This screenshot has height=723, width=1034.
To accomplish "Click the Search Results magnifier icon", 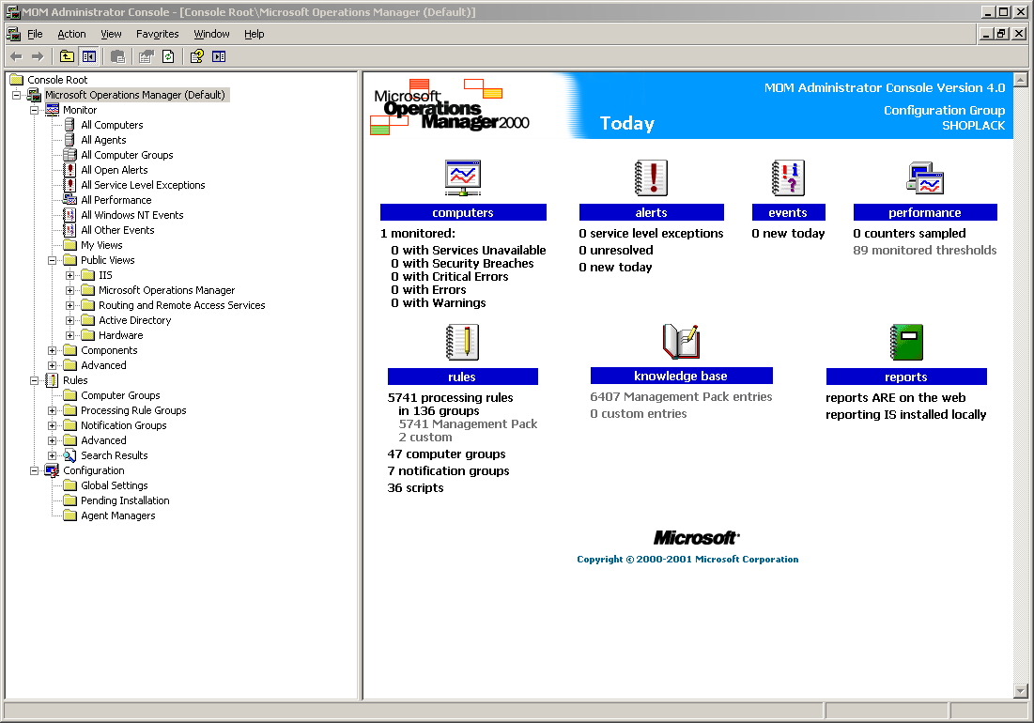I will click(x=69, y=455).
